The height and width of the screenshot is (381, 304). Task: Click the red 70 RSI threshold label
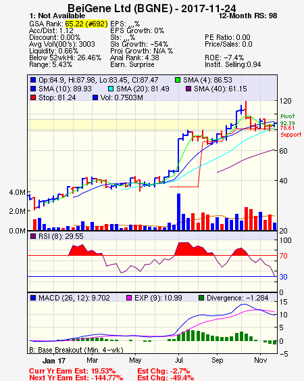click(283, 256)
